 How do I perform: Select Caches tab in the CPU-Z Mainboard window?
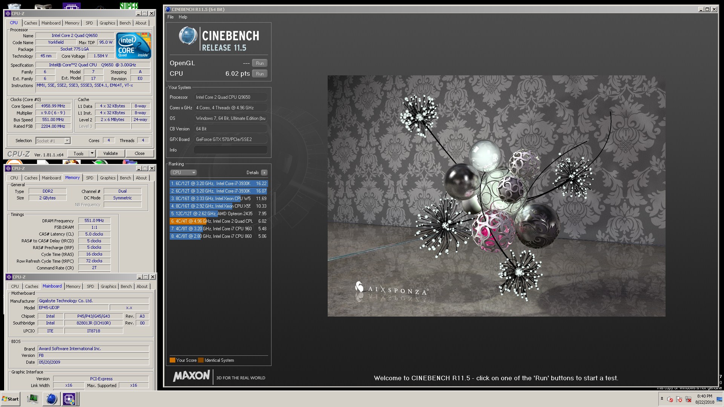click(x=32, y=286)
